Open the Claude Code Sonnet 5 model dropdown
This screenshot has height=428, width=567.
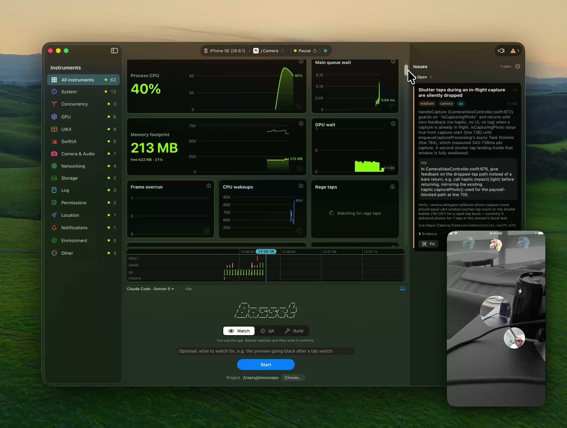(150, 289)
